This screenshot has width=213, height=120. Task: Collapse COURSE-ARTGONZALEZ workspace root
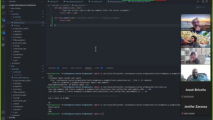(22, 5)
